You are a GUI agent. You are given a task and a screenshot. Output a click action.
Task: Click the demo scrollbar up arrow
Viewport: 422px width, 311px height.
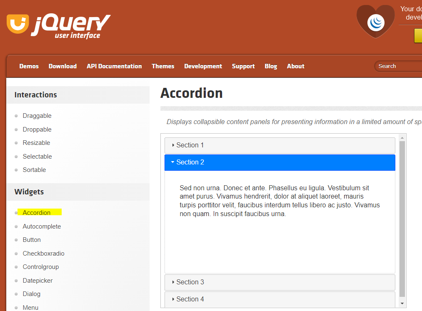[x=402, y=138]
